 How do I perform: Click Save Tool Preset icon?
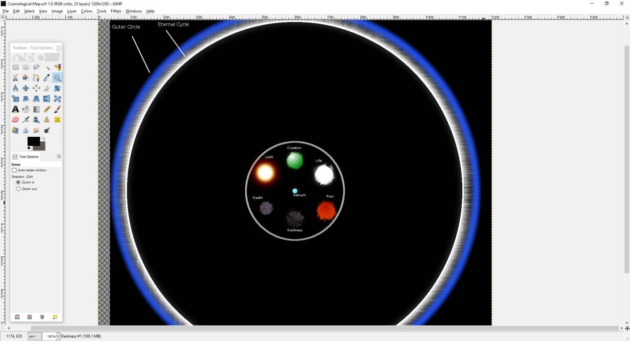pos(17,317)
